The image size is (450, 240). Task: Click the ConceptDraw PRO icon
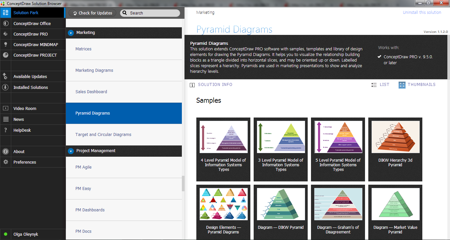pos(5,34)
